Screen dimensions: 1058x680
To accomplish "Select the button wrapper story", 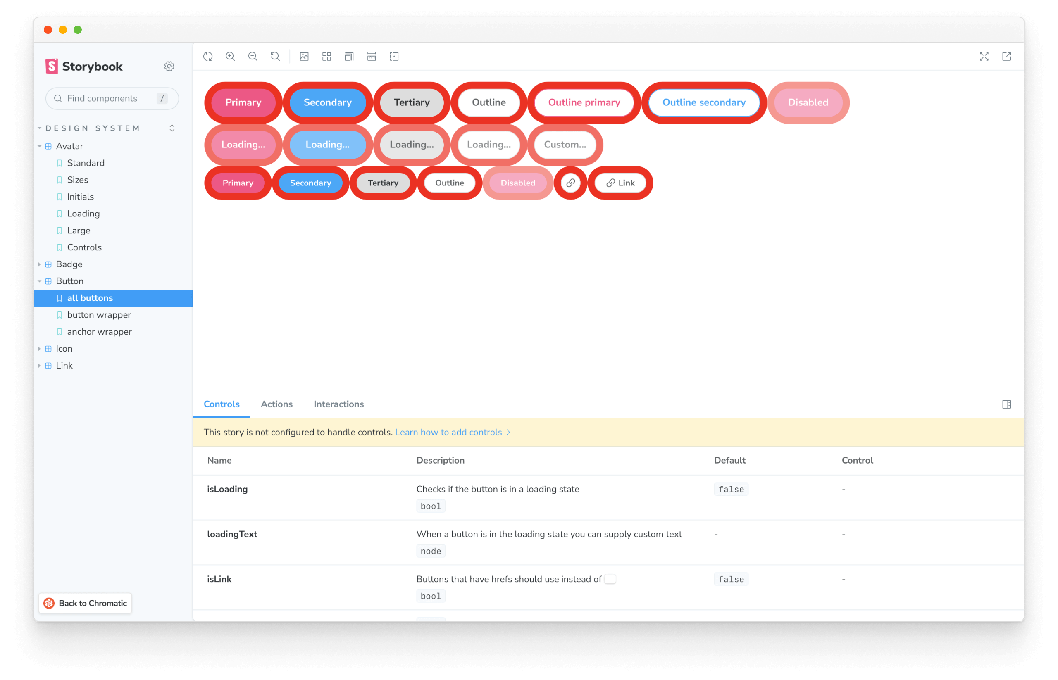I will point(100,314).
